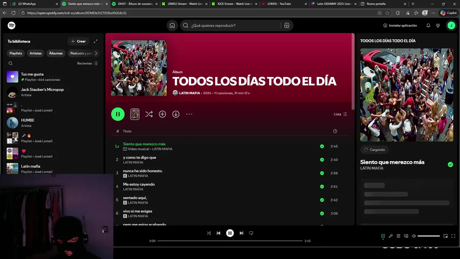Screen dimensions: 460x259
Task: Open the Latín mafia playlist
Action: pyautogui.click(x=53, y=169)
